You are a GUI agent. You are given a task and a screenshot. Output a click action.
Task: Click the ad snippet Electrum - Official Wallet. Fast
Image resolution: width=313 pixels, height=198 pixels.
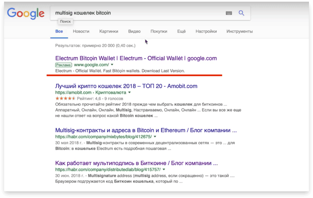pyautogui.click(x=120, y=71)
